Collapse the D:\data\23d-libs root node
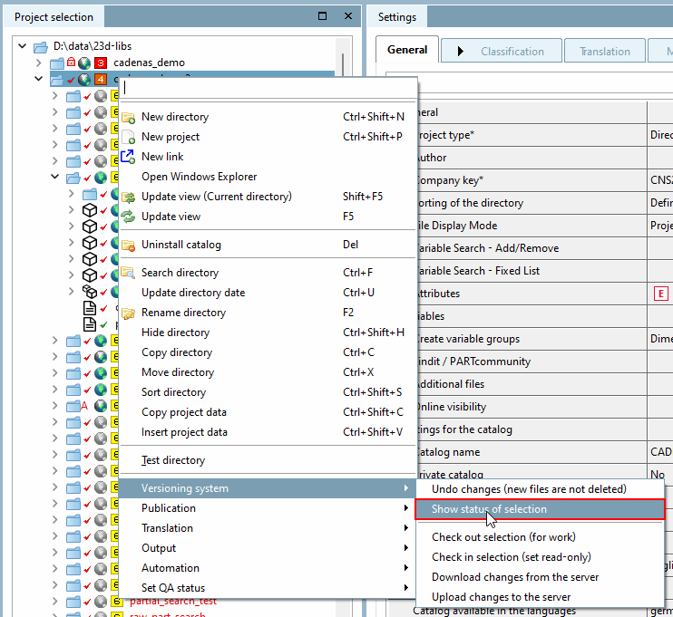The height and width of the screenshot is (617, 673). tap(23, 46)
